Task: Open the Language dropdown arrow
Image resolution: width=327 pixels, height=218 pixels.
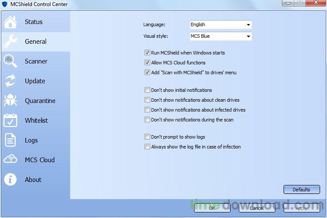Action: click(x=248, y=25)
